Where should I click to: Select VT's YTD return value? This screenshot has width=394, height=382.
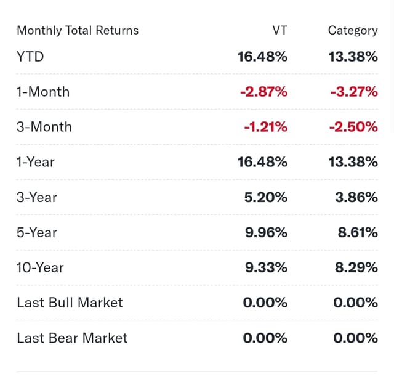(x=262, y=57)
